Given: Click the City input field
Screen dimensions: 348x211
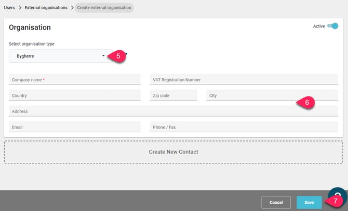Looking at the screenshot, I should pos(249,95).
